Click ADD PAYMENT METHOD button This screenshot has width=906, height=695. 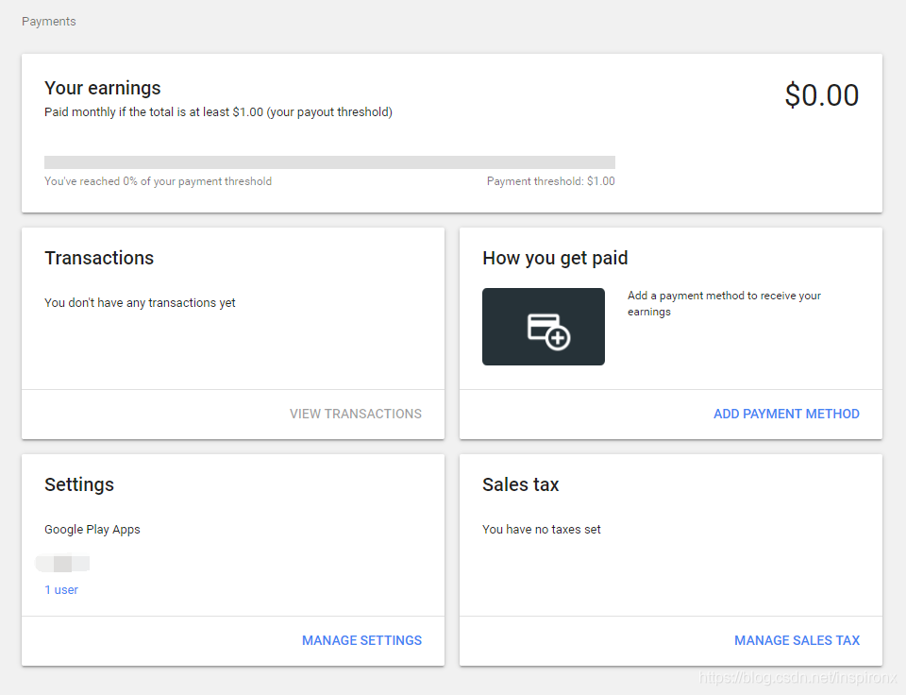tap(786, 414)
